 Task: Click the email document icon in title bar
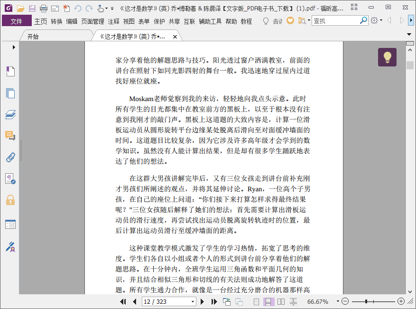tap(55, 9)
